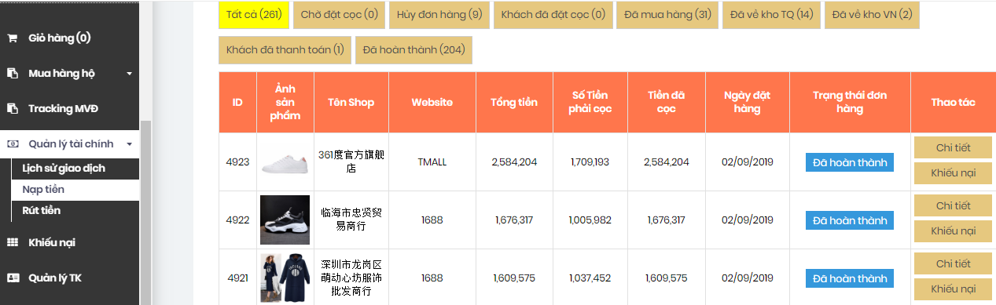Click the TMALL website cell

pyautogui.click(x=432, y=162)
